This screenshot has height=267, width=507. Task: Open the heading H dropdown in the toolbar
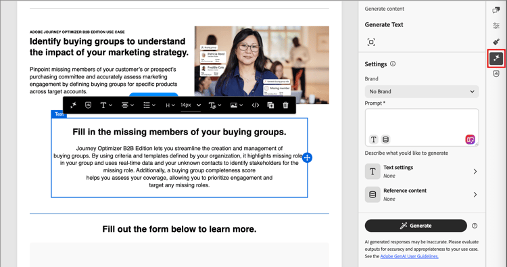pyautogui.click(x=170, y=105)
